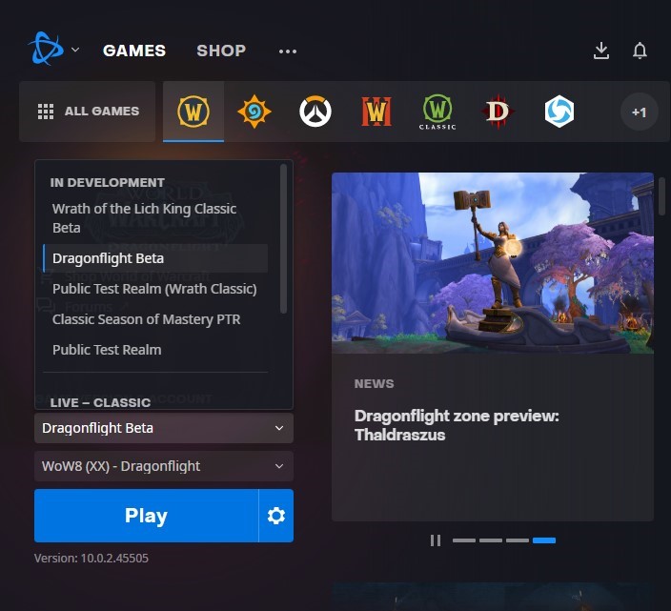
Task: Expand the +1 more games button
Action: pos(639,112)
